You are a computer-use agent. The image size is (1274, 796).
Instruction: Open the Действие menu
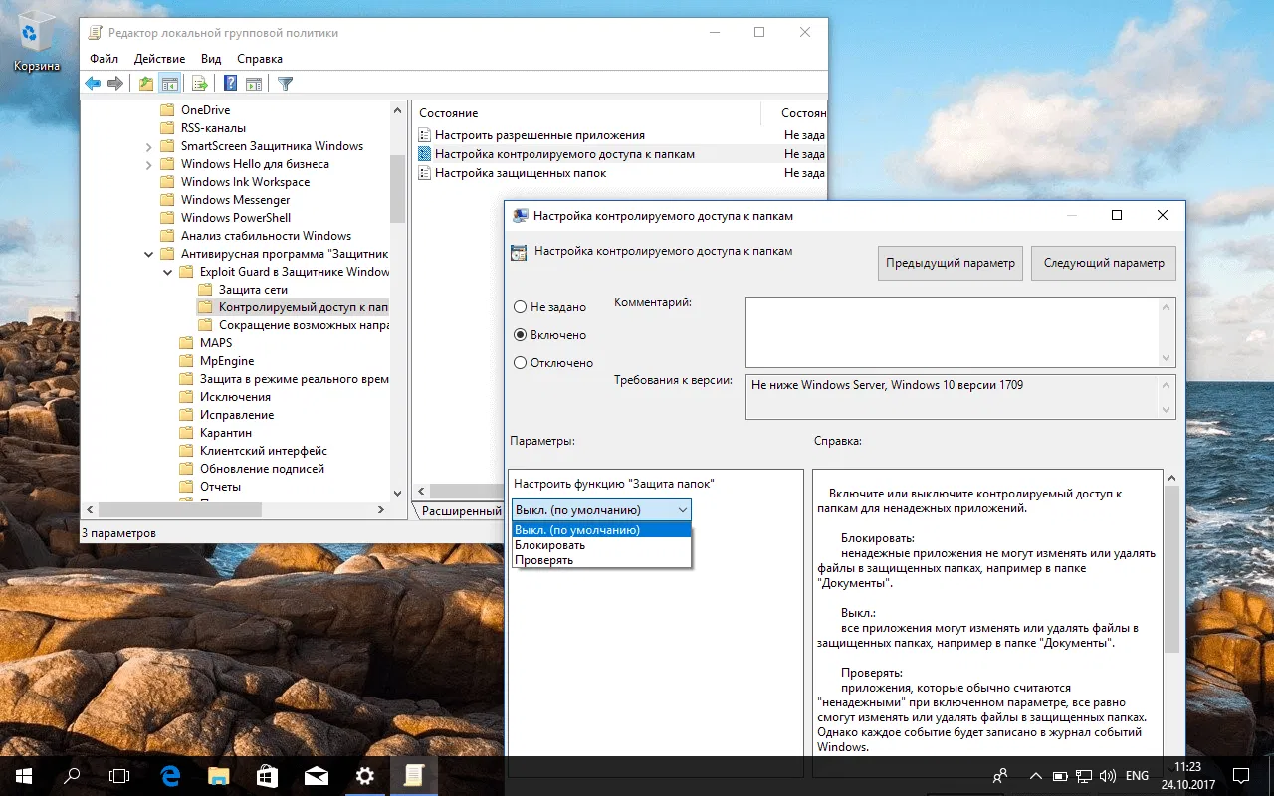160,58
